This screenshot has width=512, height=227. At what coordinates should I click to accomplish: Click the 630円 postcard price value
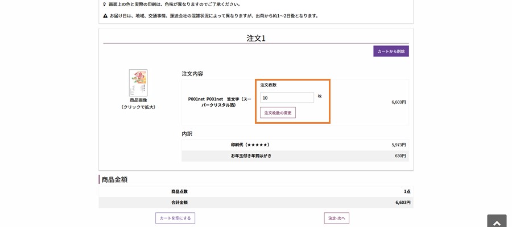(400, 155)
